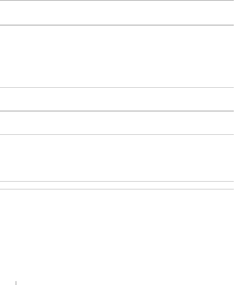
Task: Click the bottom border line of the table
Action: tap(117, 189)
